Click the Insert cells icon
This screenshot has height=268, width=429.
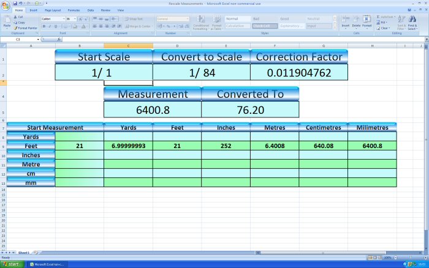tap(345, 21)
